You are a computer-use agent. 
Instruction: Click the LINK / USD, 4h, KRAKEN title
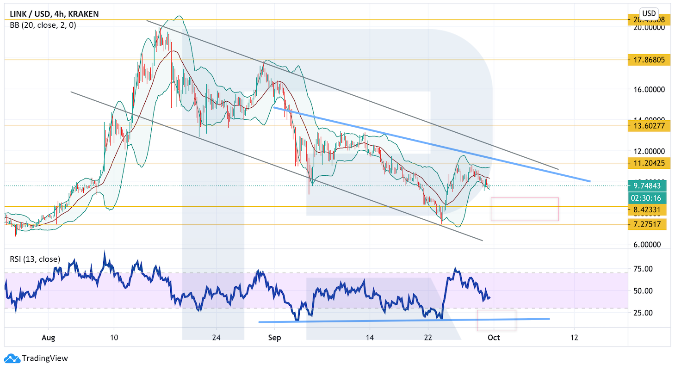[x=54, y=14]
